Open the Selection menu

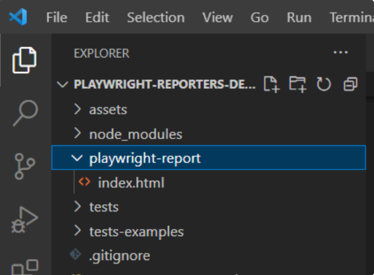(x=157, y=17)
